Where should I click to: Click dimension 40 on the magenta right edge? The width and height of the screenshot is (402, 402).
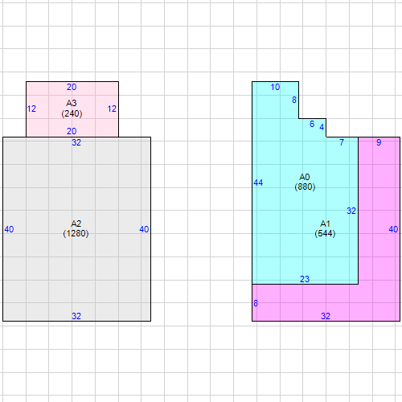393,229
